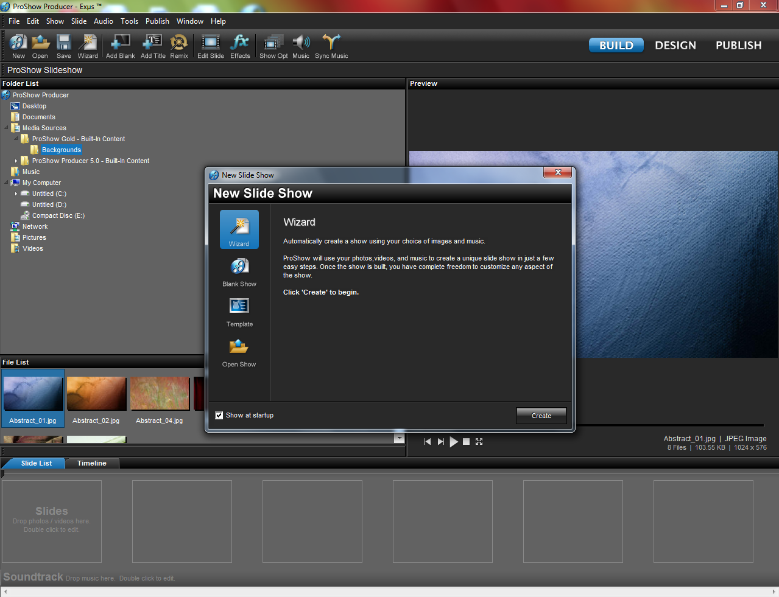Image resolution: width=779 pixels, height=597 pixels.
Task: Switch to DESIGN workspace
Action: pos(675,46)
